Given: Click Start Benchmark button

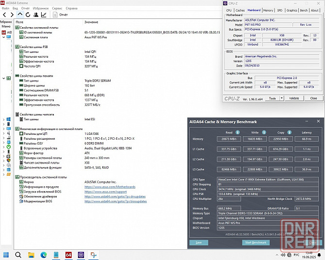Looking at the screenshot, I should (255, 242).
